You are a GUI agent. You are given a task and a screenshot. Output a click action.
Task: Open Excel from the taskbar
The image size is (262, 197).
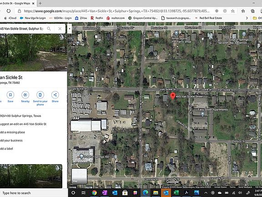(x=176, y=193)
